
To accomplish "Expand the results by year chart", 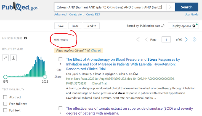I will coord(5,58).
